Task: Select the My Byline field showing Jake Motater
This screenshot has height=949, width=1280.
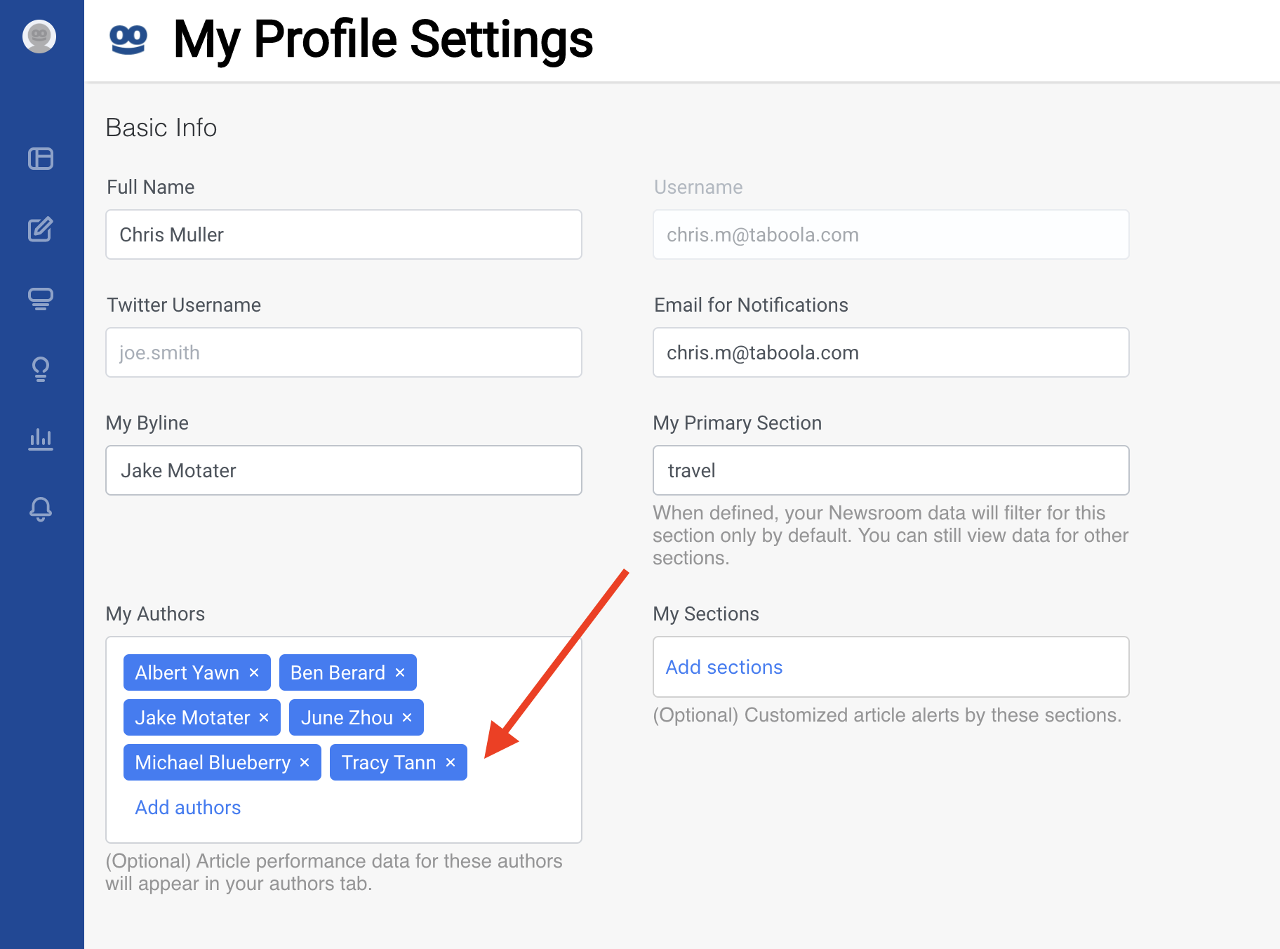Action: (343, 470)
